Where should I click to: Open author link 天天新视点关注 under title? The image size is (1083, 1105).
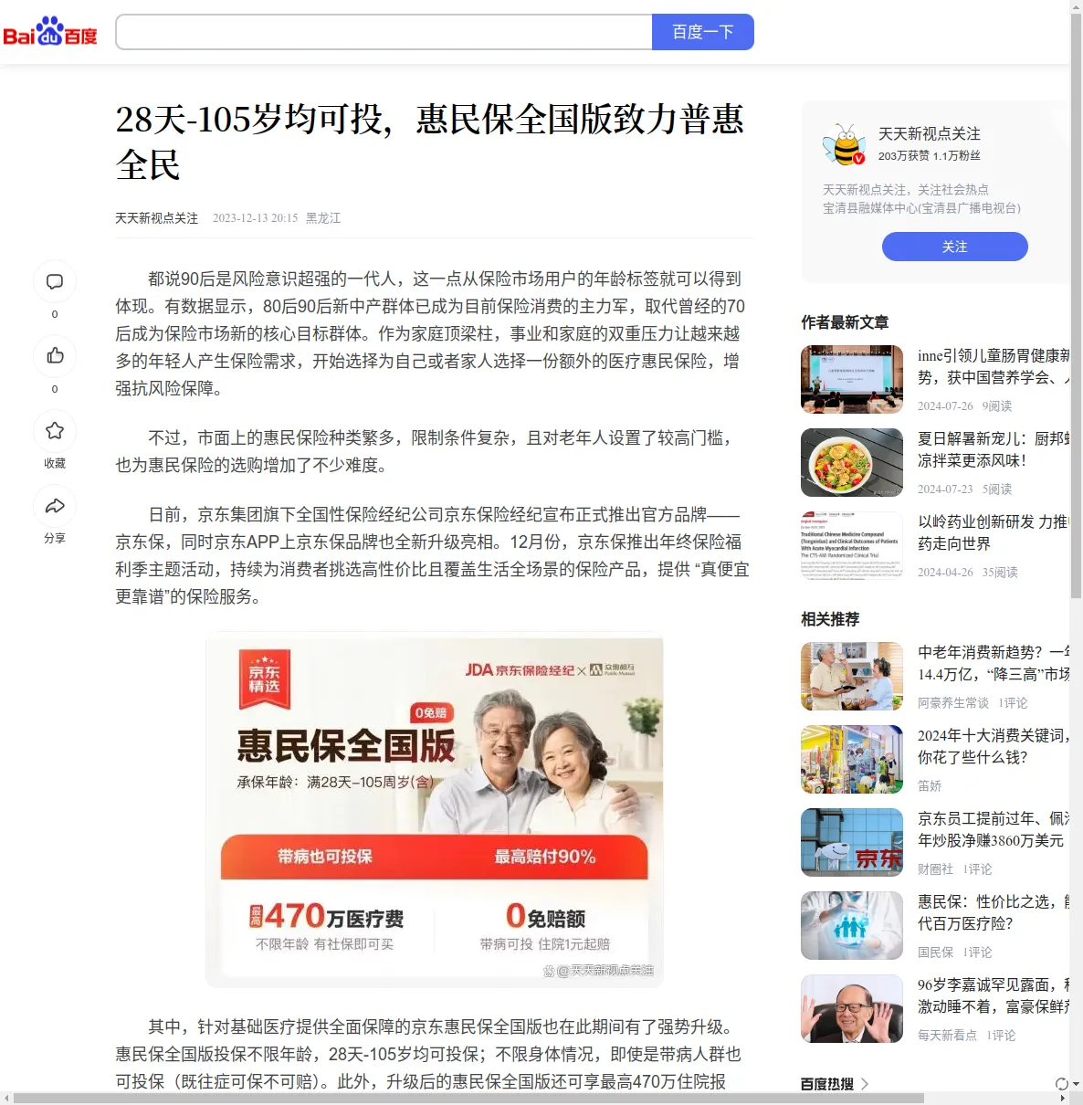coord(157,218)
